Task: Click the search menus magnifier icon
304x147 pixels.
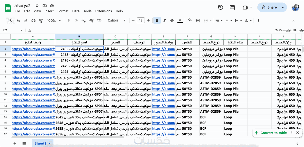Action: (x=10, y=20)
